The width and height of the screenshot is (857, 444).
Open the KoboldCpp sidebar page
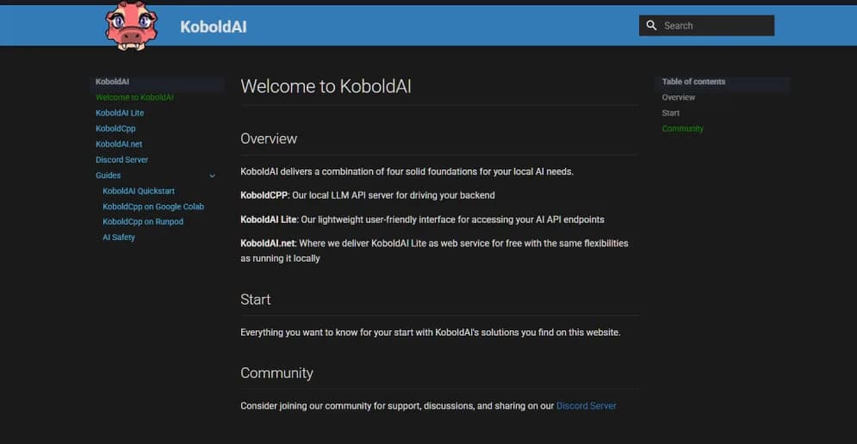115,128
